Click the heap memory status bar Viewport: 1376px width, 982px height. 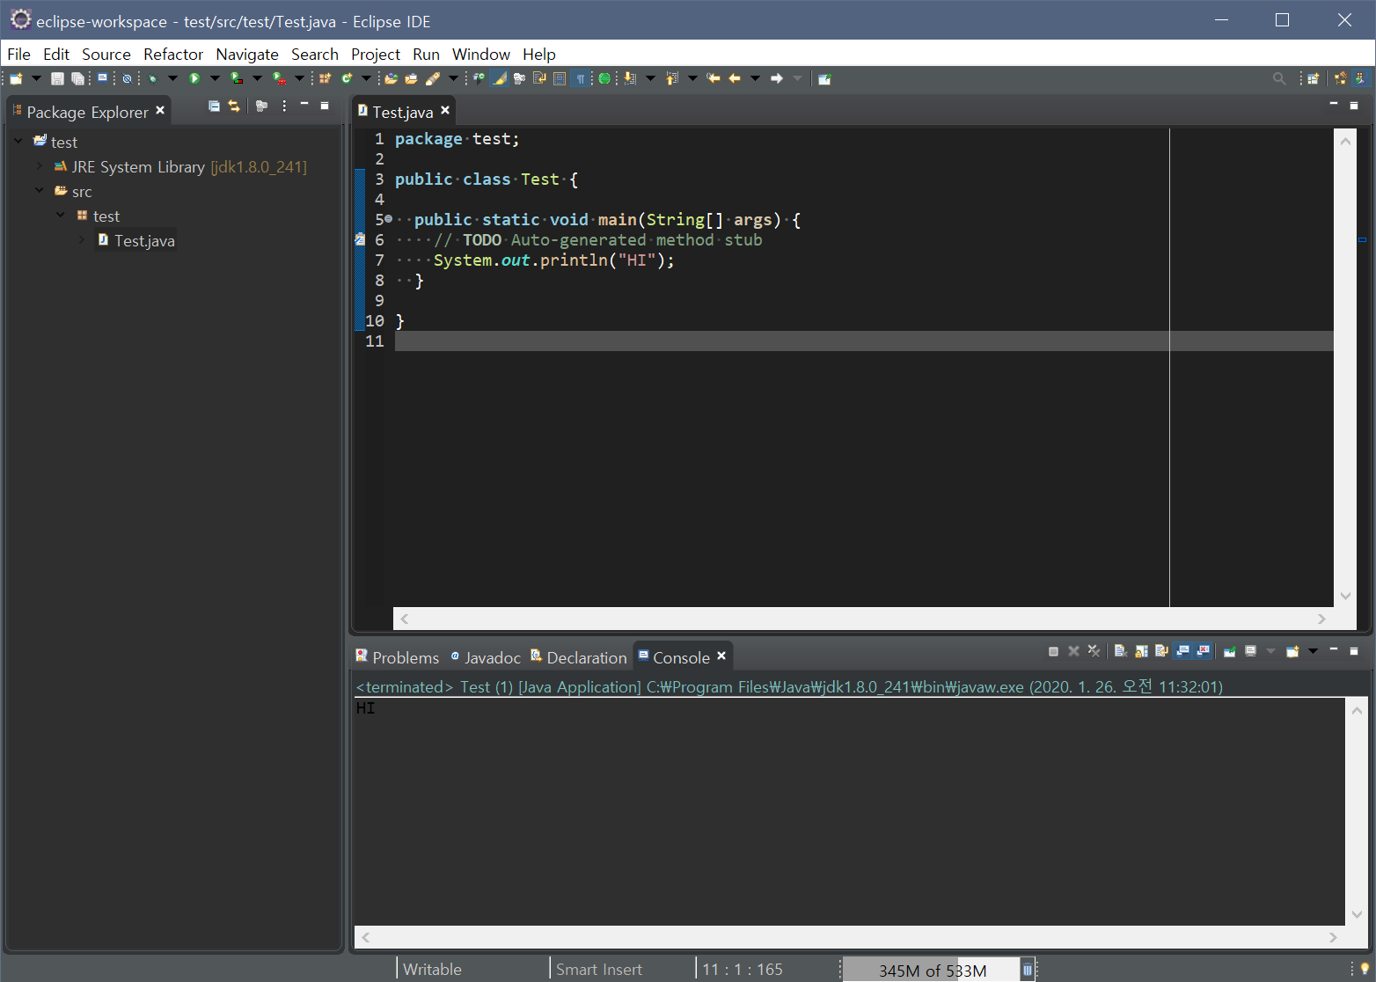click(931, 970)
